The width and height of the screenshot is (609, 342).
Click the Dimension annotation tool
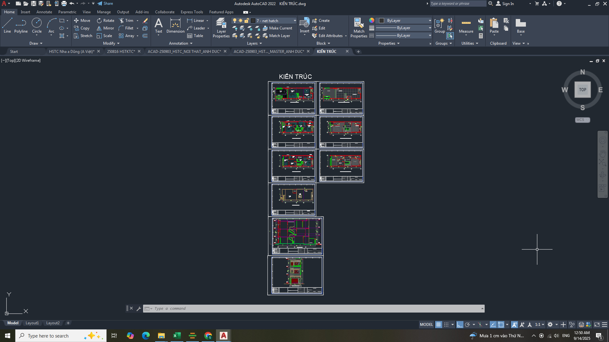pyautogui.click(x=175, y=25)
